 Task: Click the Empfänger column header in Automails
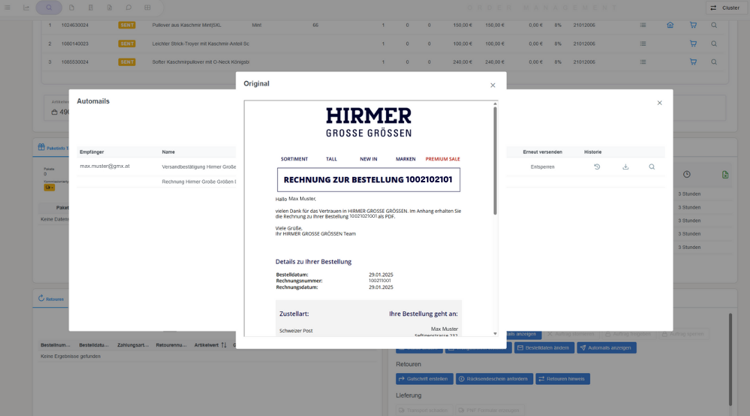92,152
